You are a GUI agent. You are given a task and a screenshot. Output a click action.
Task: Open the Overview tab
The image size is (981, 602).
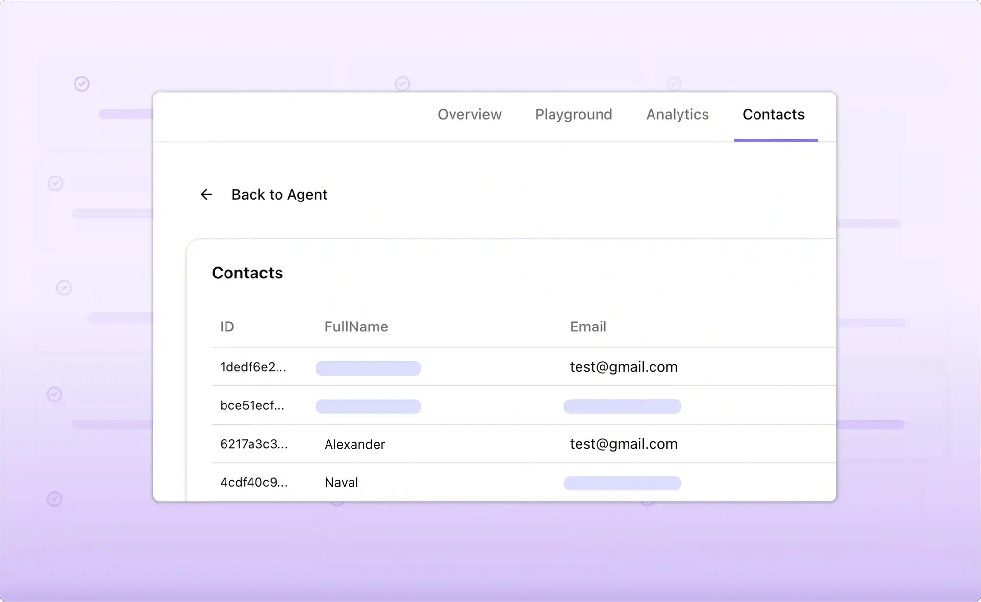[x=469, y=114]
